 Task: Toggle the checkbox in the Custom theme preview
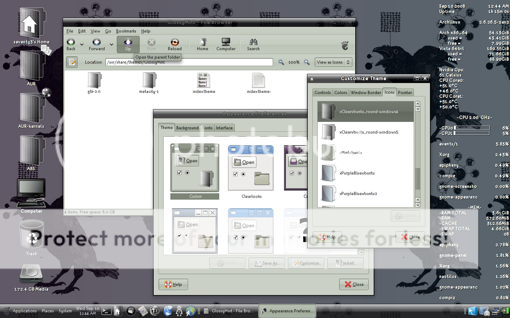(x=180, y=173)
